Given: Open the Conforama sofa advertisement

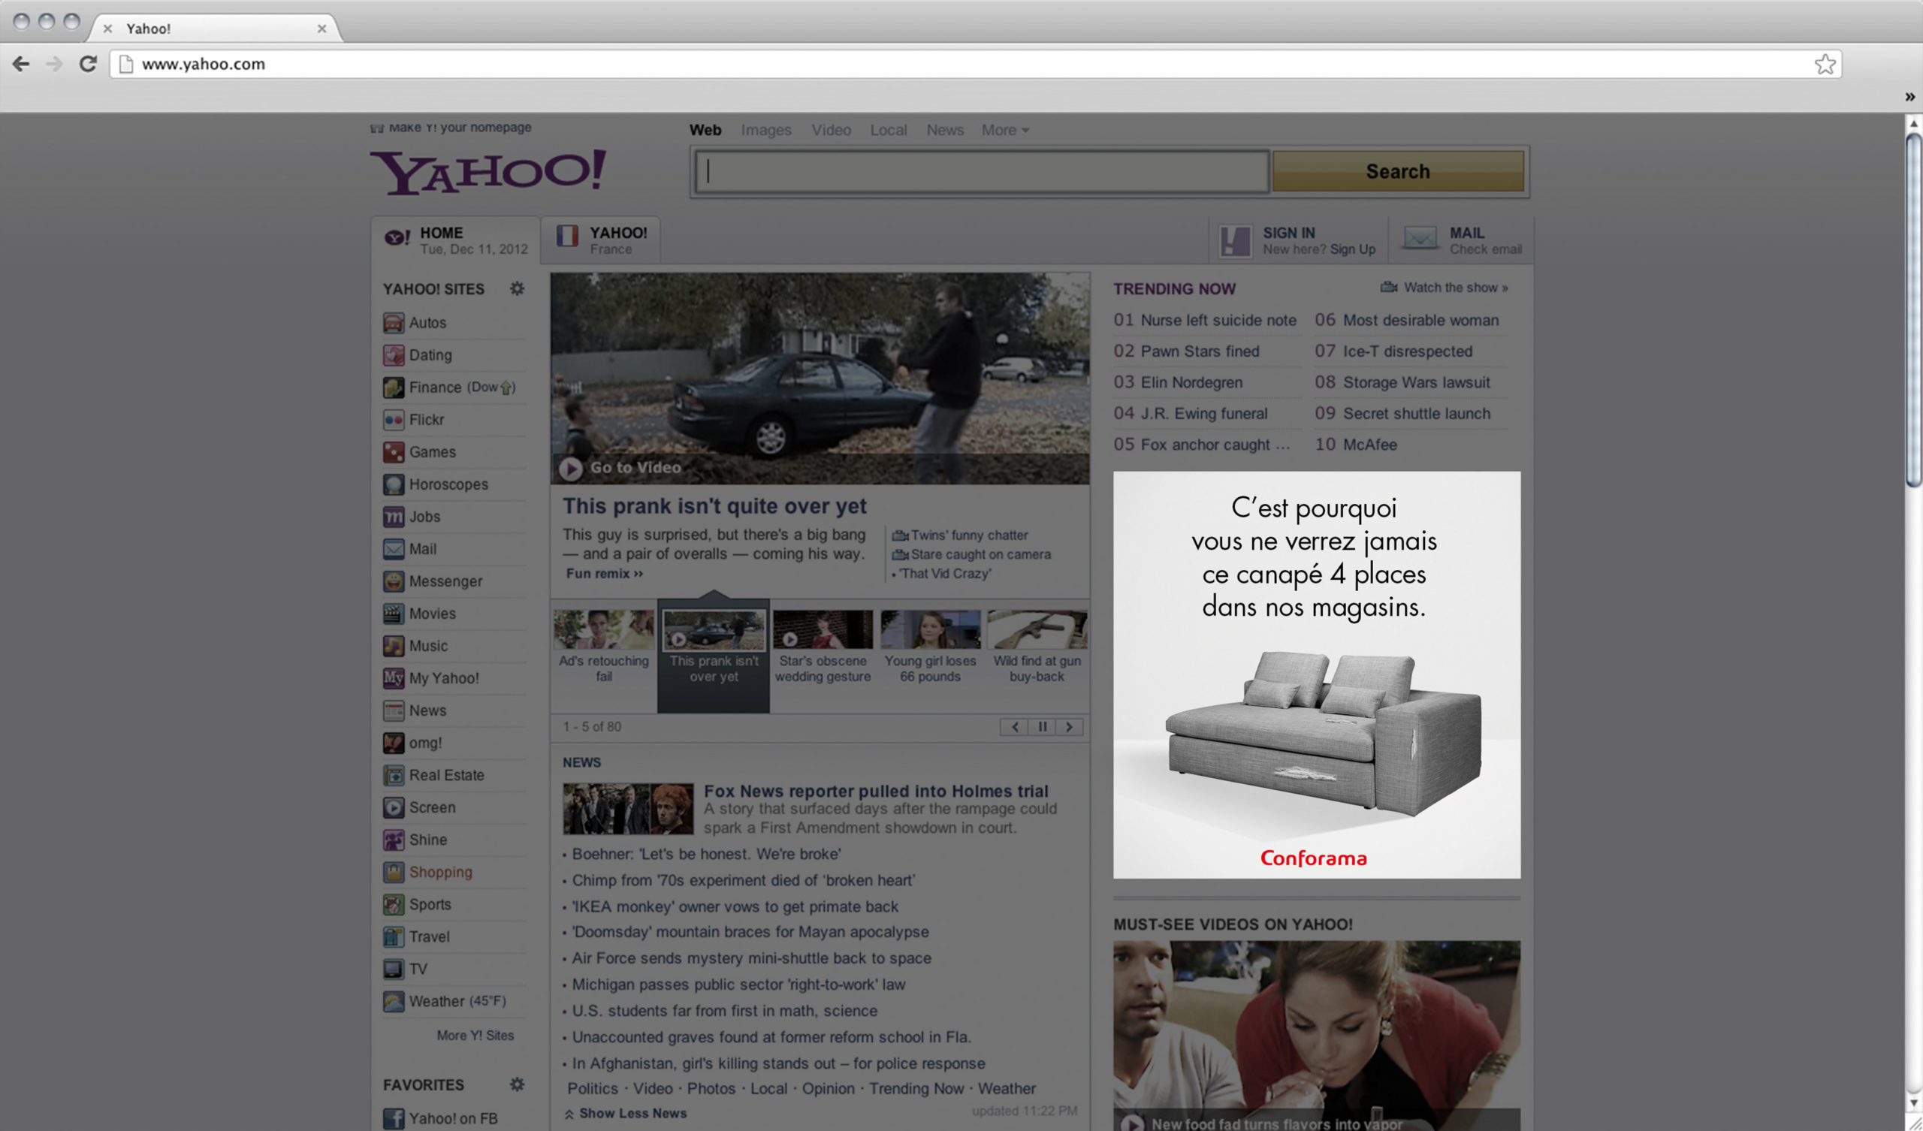Looking at the screenshot, I should click(1316, 674).
